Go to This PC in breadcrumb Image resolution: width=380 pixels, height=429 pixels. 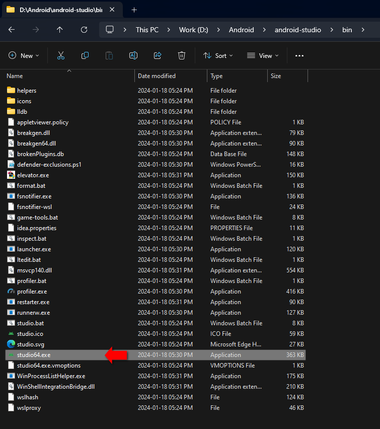tap(147, 30)
